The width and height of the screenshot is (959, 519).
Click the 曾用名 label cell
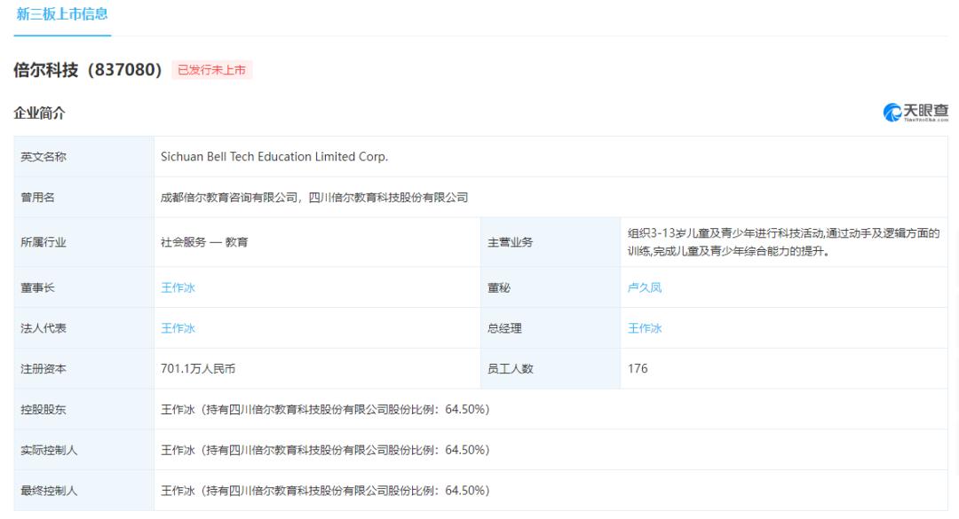pyautogui.click(x=83, y=198)
